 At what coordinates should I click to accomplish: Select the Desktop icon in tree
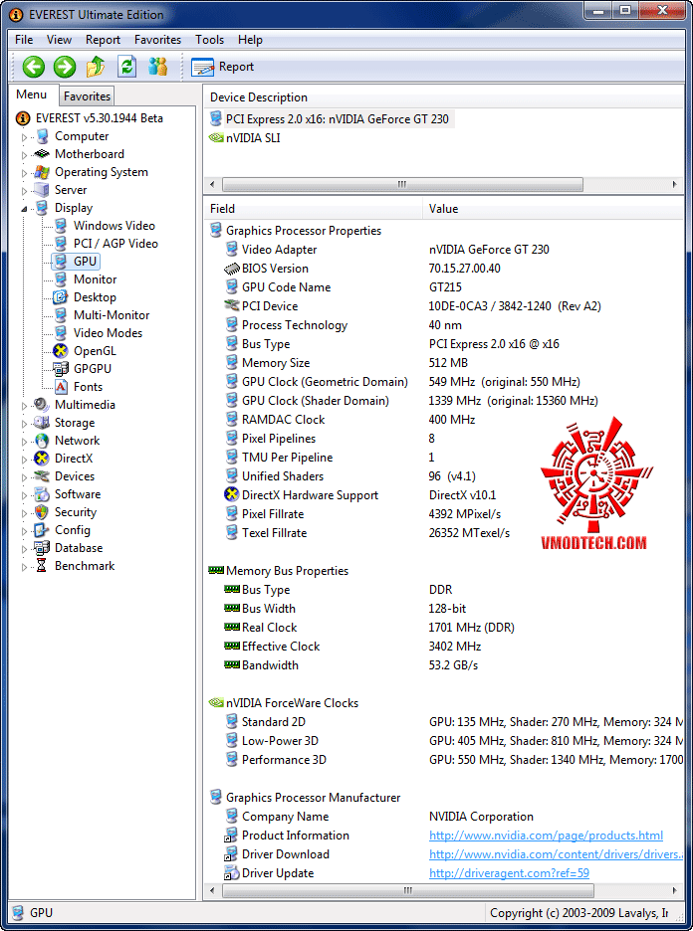tap(61, 296)
